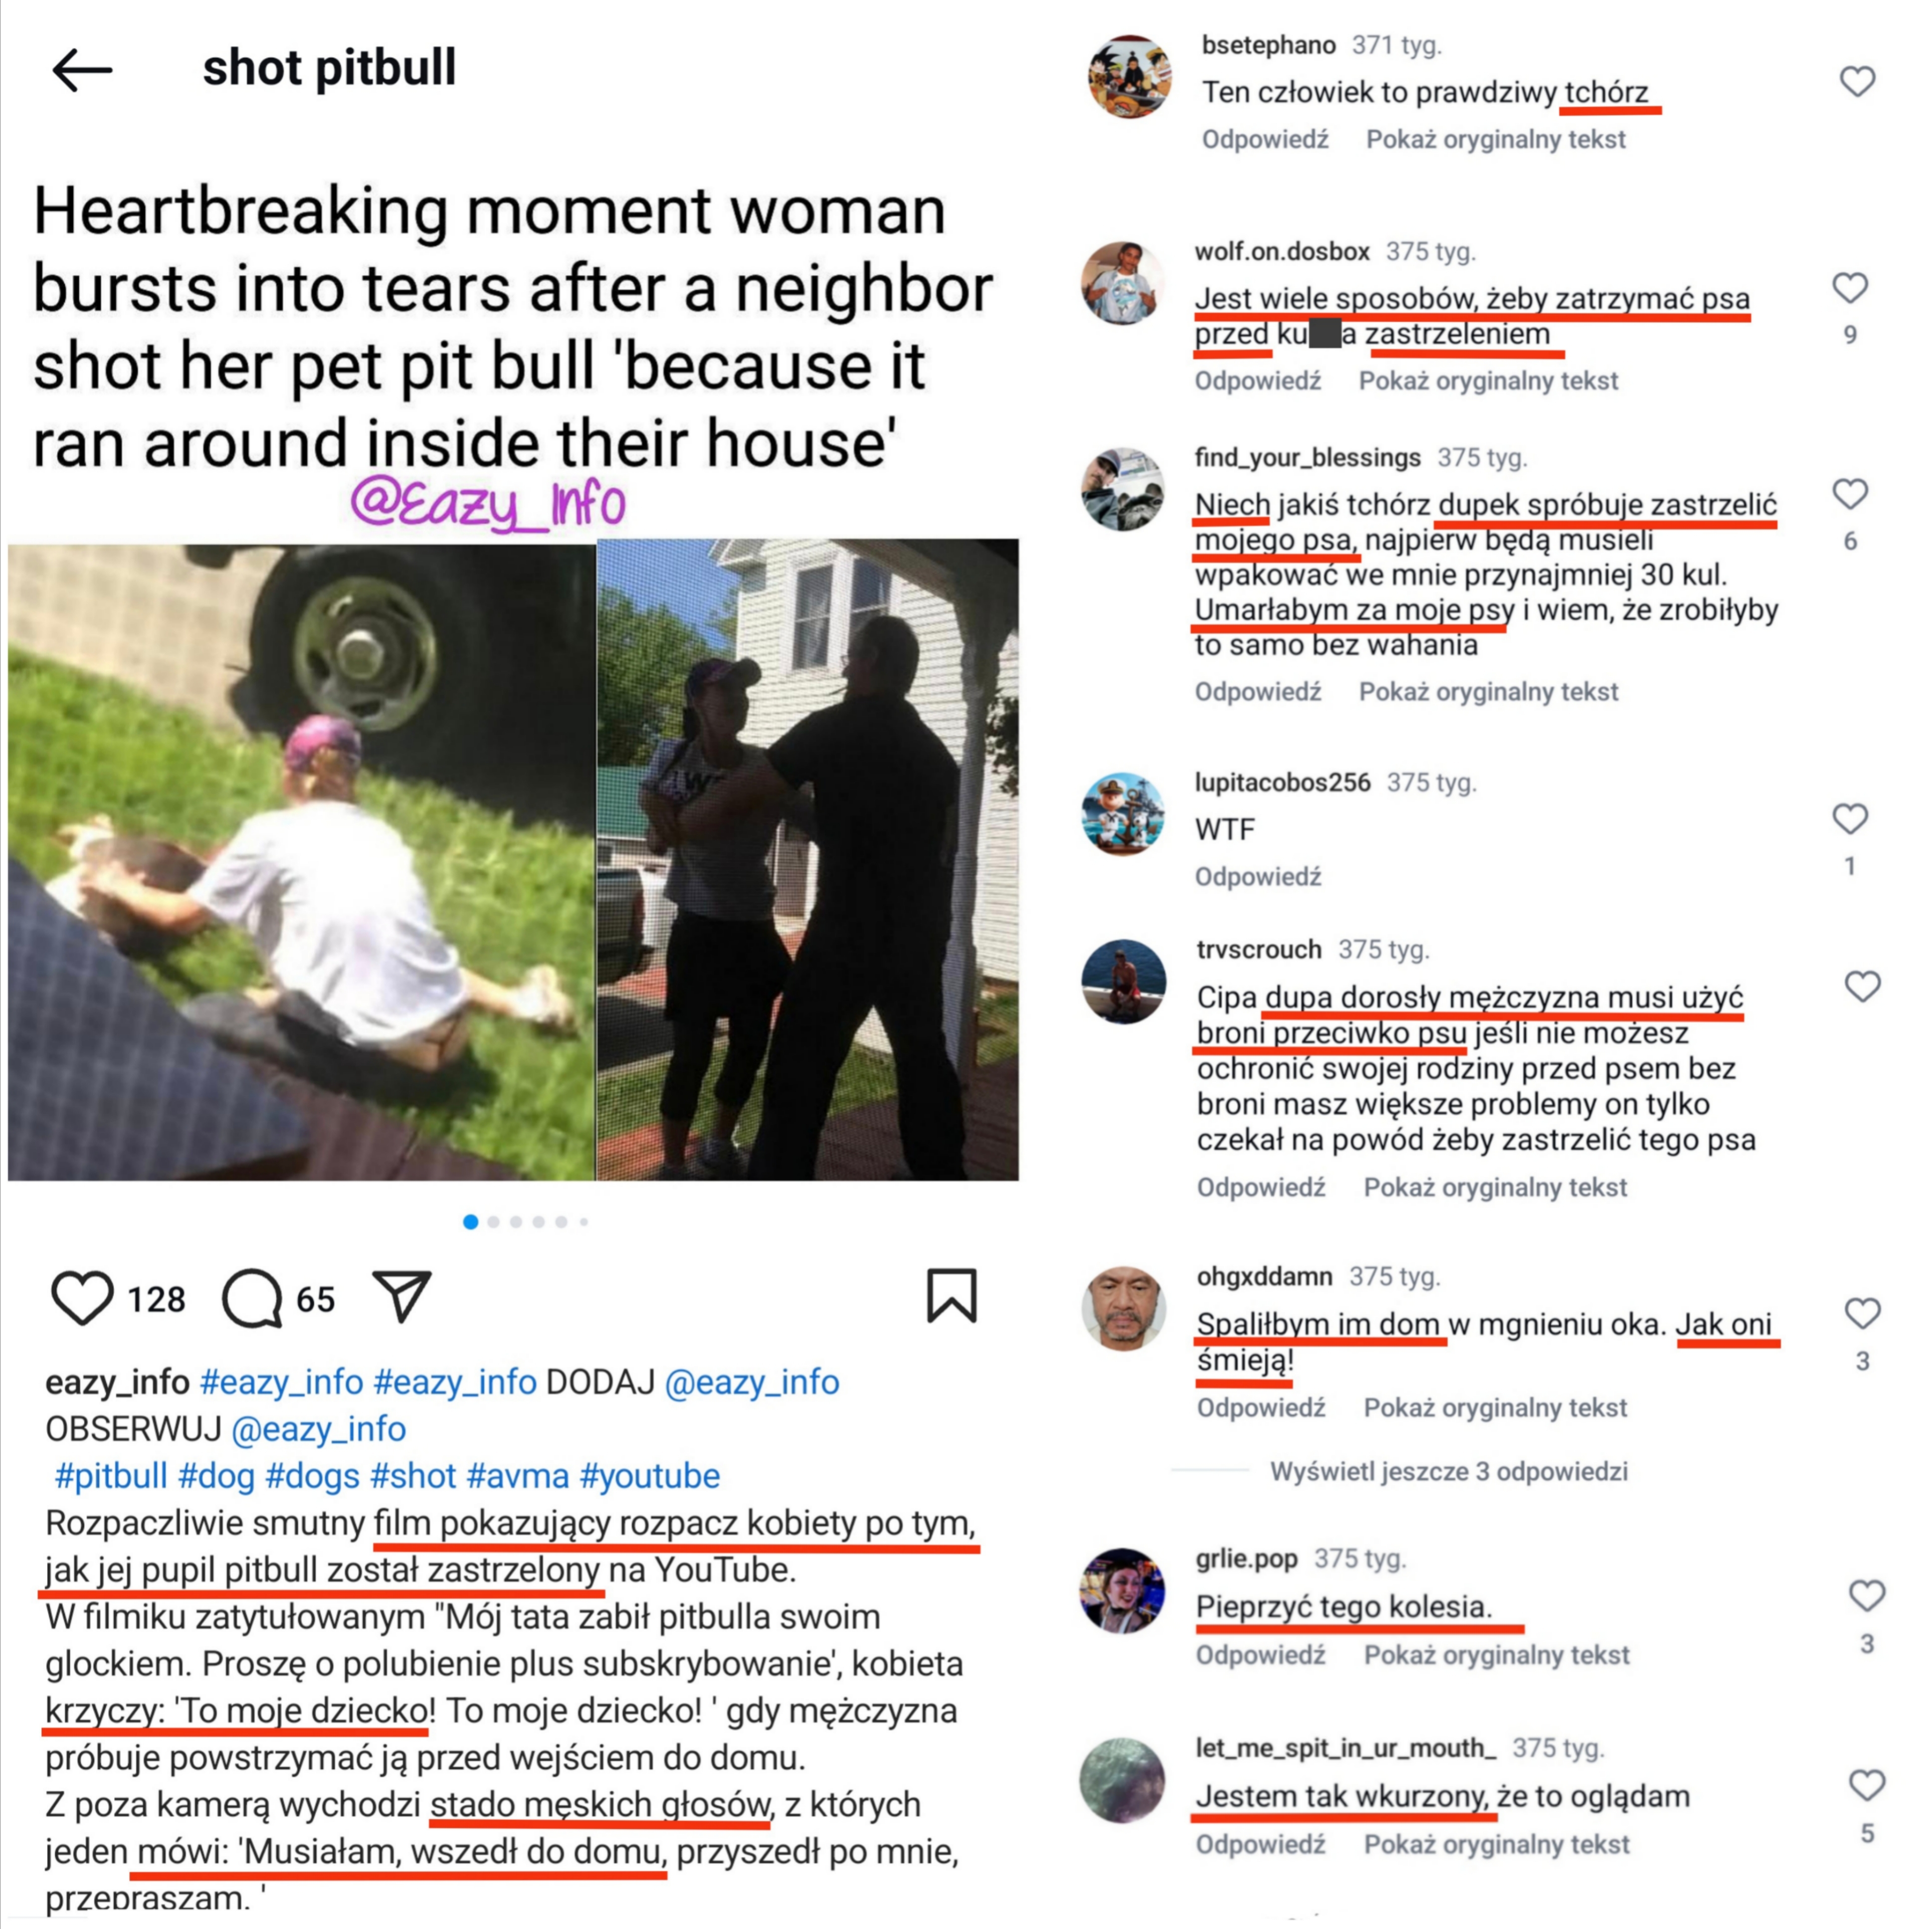Viewport: 1932px width, 1929px height.
Task: Go back using the left arrow
Action: (x=82, y=70)
